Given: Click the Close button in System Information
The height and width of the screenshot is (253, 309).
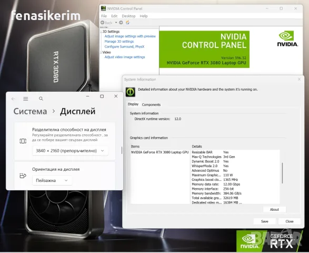Looking at the screenshot, I should point(290,221).
